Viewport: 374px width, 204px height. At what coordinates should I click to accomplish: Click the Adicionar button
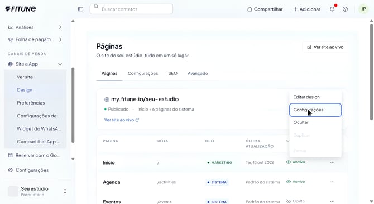(306, 9)
